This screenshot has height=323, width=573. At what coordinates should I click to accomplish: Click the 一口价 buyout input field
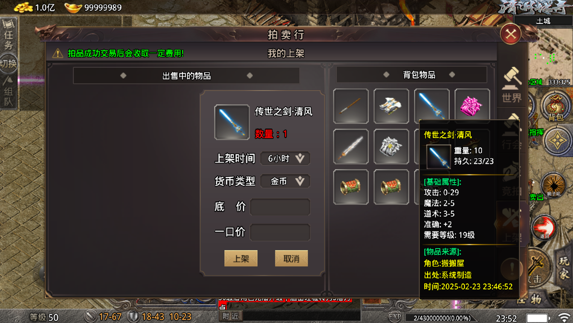coord(280,233)
